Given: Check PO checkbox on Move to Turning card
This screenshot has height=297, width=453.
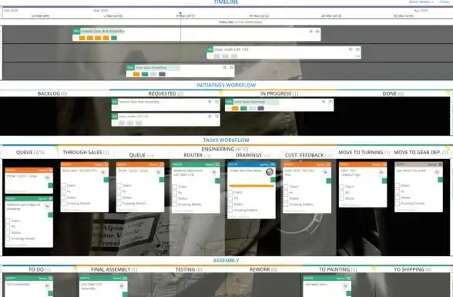Looking at the screenshot, I should click(x=341, y=193).
